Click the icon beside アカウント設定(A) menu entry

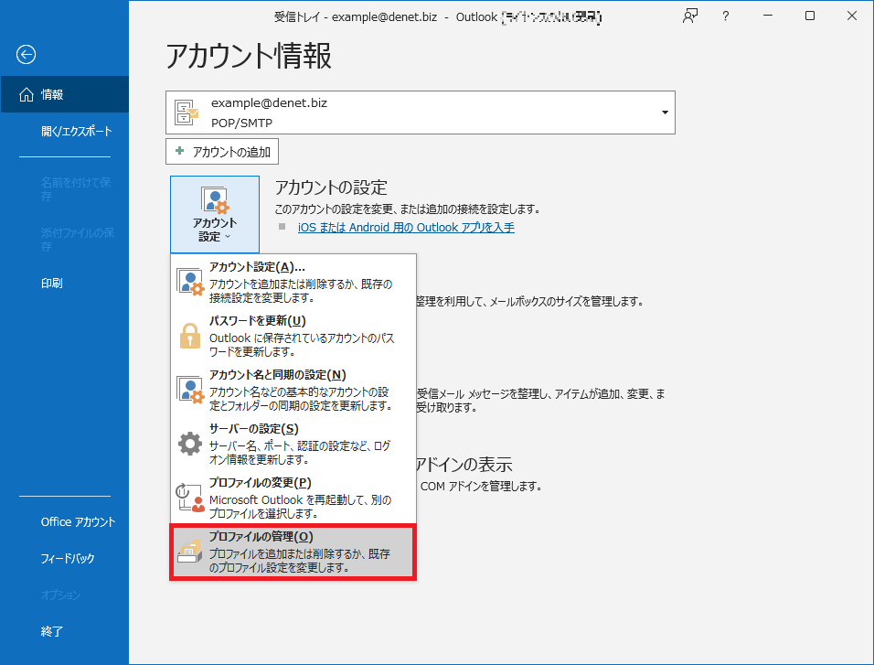(x=190, y=282)
